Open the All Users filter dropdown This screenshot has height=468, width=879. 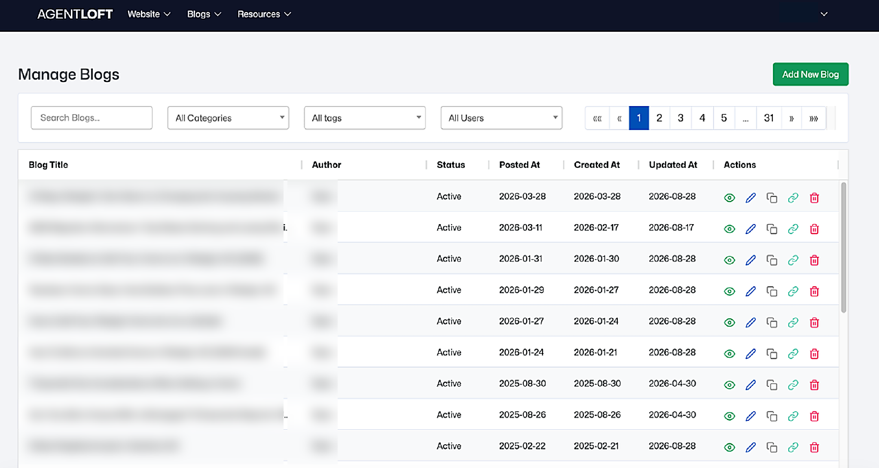pyautogui.click(x=501, y=118)
